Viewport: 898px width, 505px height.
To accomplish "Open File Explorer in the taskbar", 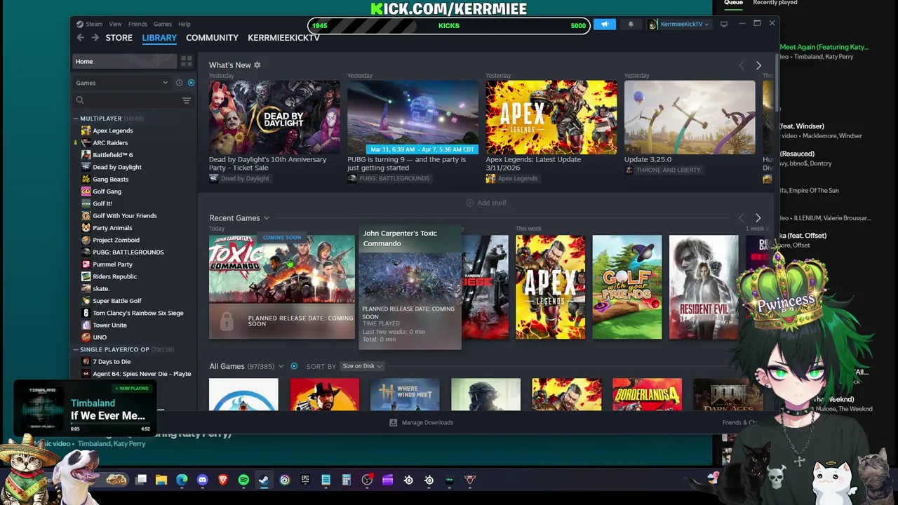I will [161, 480].
